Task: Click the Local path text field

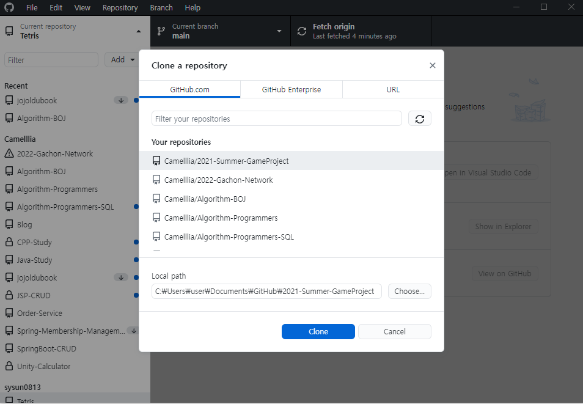Action: pyautogui.click(x=266, y=292)
